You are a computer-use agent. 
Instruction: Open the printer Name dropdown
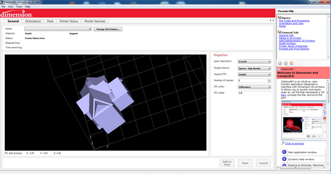point(58,29)
